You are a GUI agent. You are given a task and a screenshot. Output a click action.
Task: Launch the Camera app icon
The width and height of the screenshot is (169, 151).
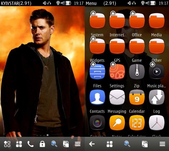97,122
